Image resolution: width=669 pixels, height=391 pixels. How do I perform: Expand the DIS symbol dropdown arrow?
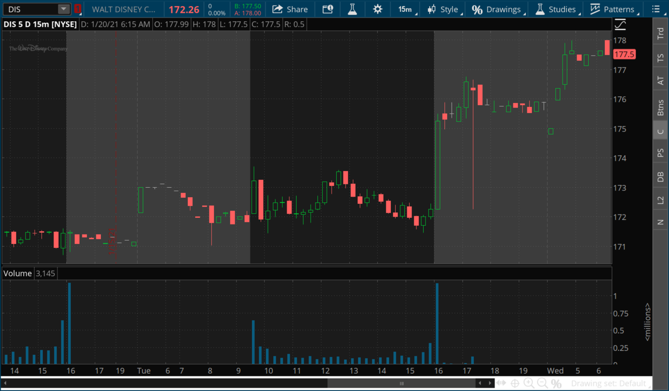pyautogui.click(x=64, y=9)
